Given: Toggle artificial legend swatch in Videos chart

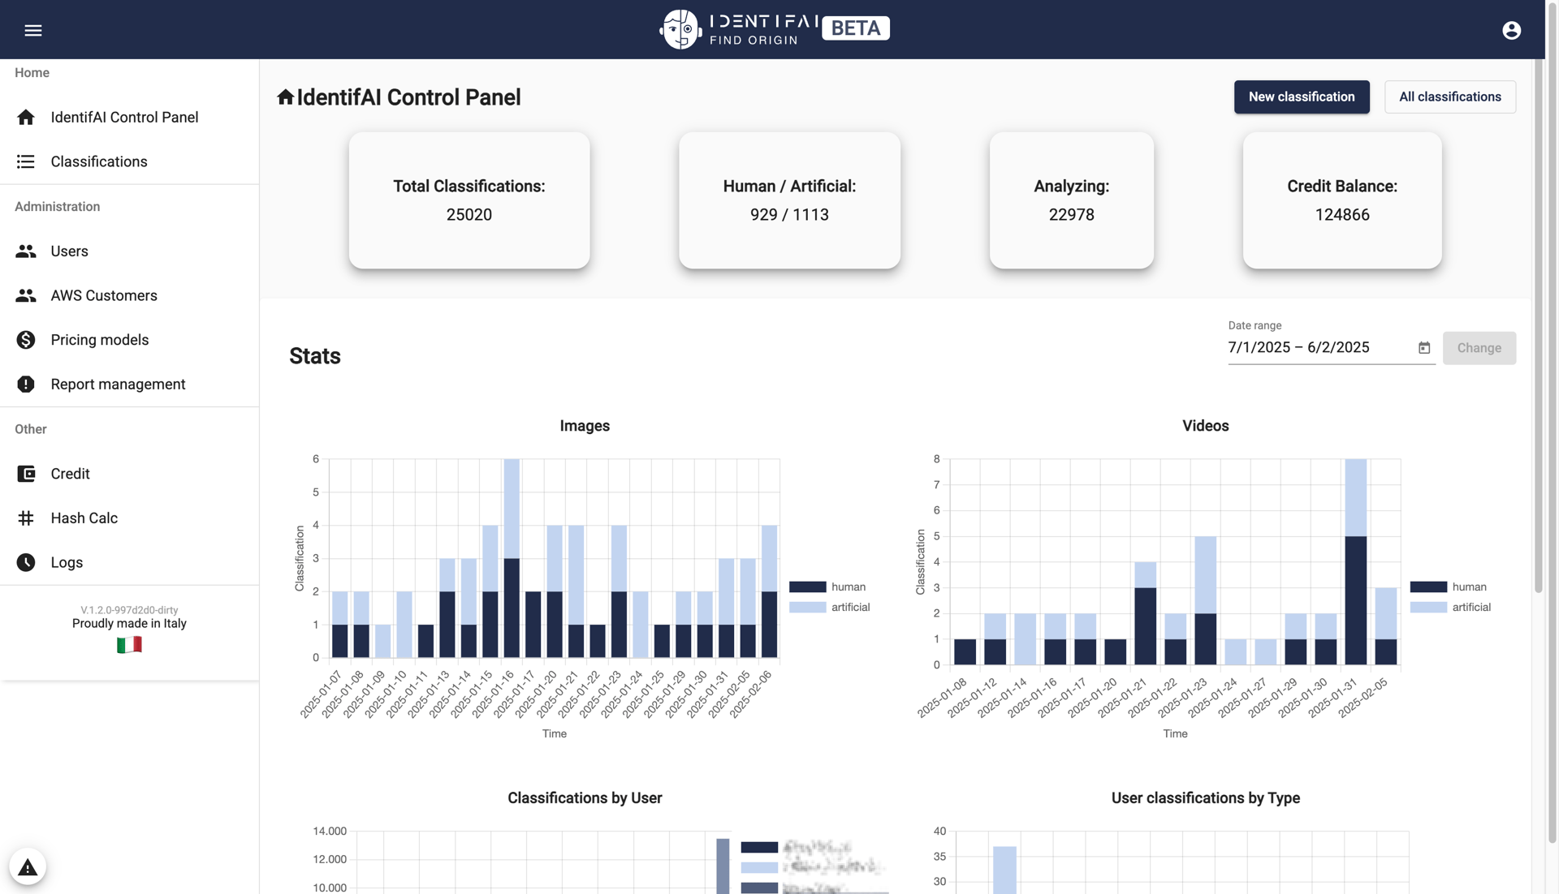Looking at the screenshot, I should pos(1428,607).
